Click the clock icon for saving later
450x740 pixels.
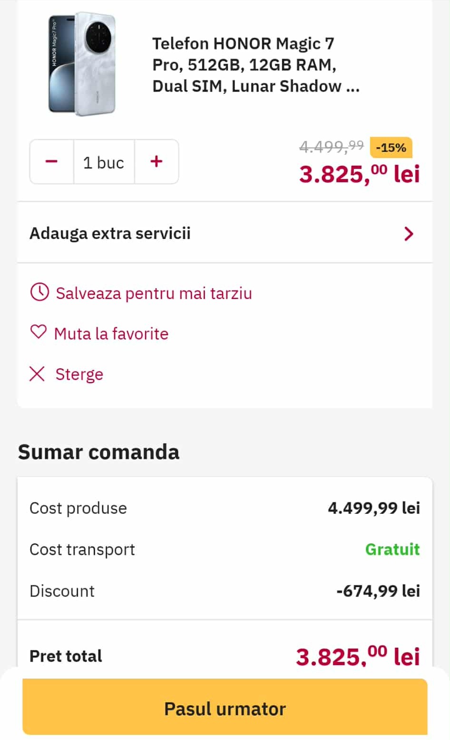coord(39,292)
